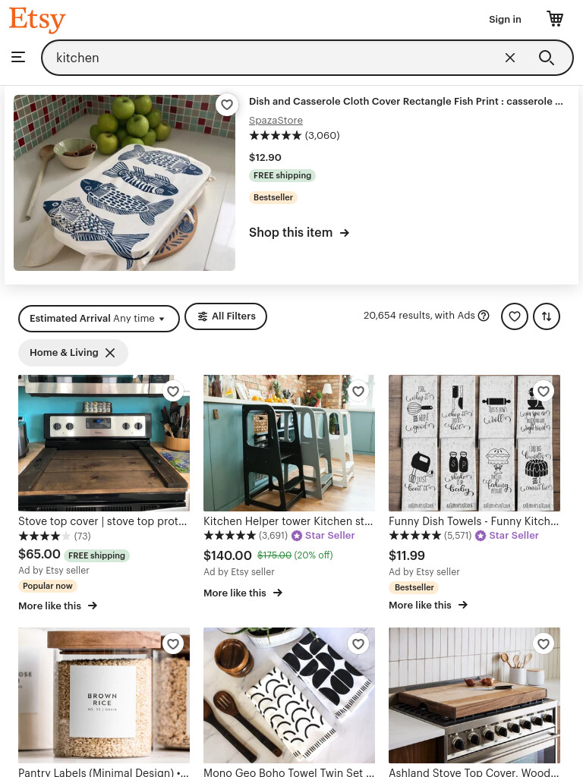Click the magnifying glass search icon
Image resolution: width=583 pixels, height=777 pixels.
tap(547, 58)
